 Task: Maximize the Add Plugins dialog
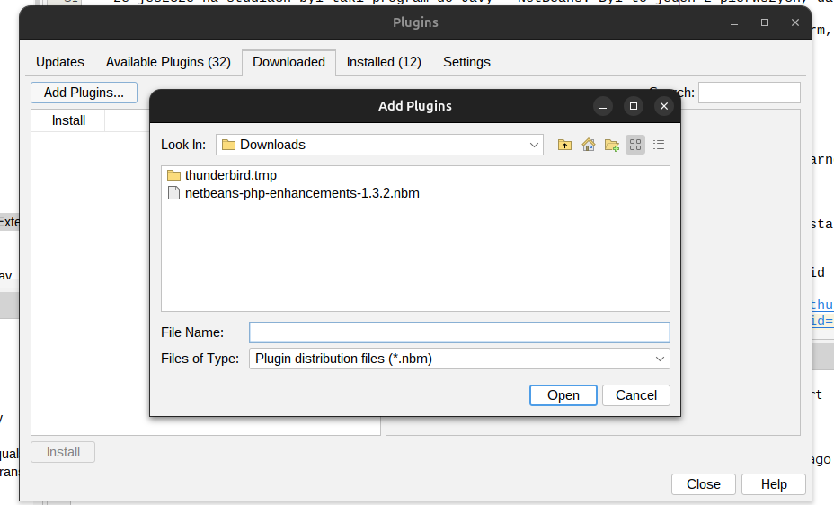pos(634,106)
